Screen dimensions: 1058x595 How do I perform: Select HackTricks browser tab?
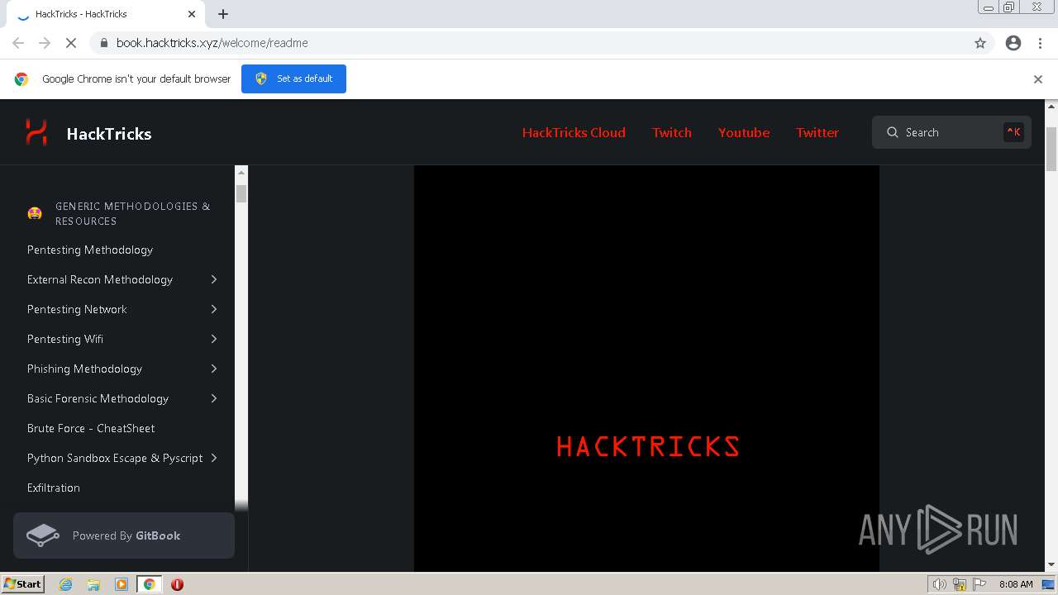107,14
